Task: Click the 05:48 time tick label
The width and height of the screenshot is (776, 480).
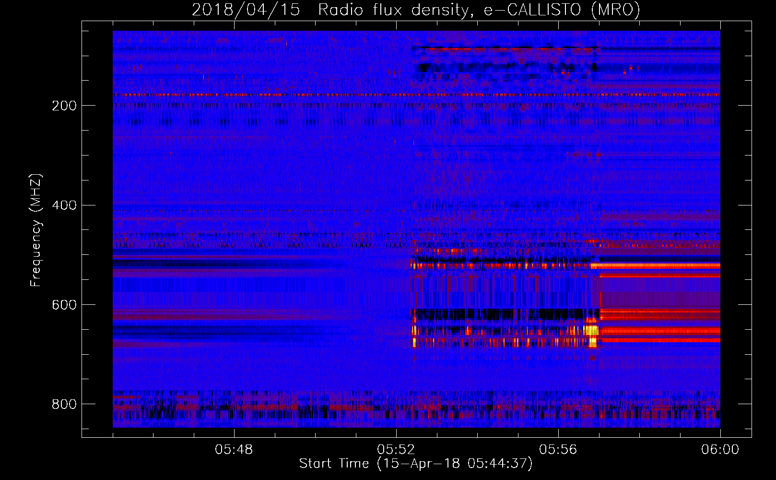Action: click(234, 450)
